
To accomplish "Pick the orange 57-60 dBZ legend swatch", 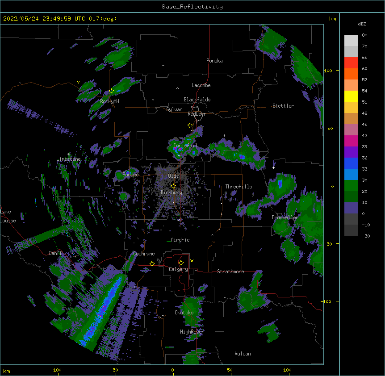I will point(351,74).
